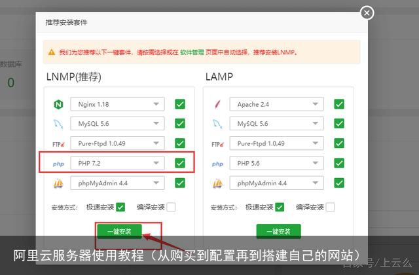
Task: Open LAMP Pure-Ftpd 1.0.49 dropdown
Action: (276, 143)
